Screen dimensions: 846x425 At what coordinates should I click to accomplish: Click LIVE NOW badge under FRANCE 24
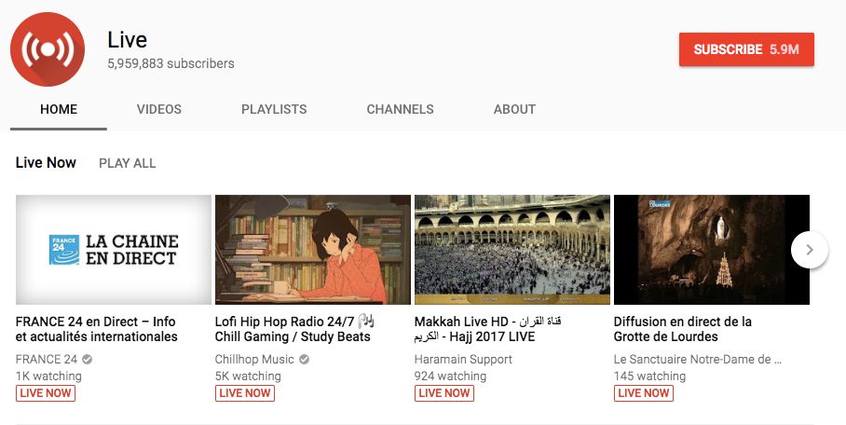46,393
